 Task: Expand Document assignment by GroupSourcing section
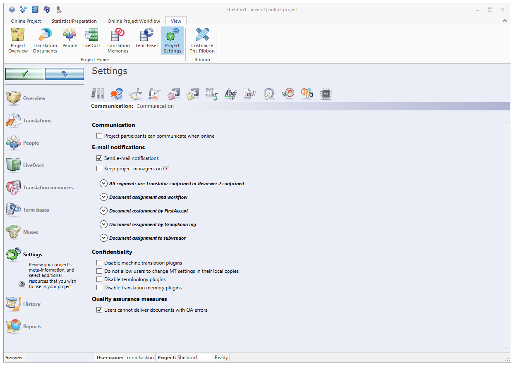tap(103, 224)
